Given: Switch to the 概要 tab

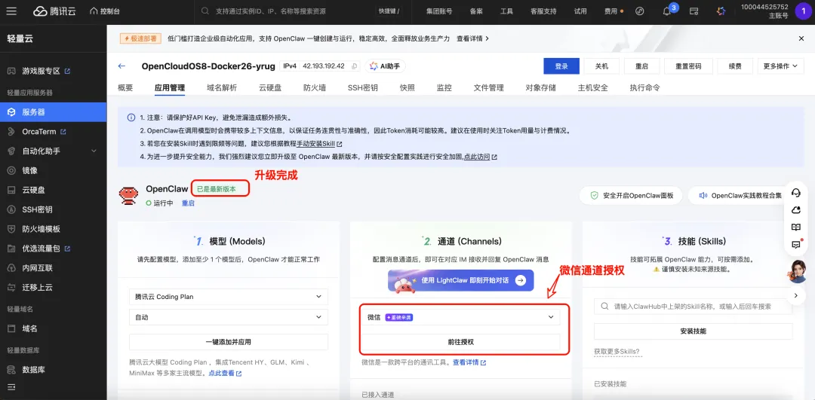Looking at the screenshot, I should (x=125, y=87).
